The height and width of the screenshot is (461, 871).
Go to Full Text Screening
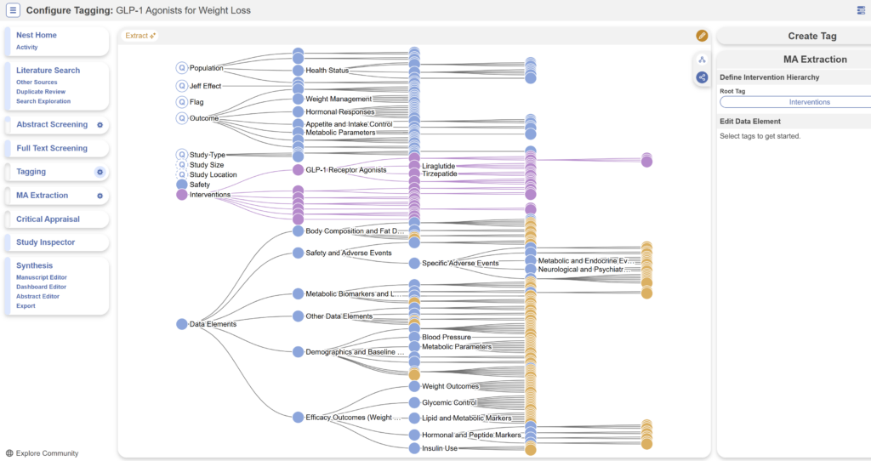pyautogui.click(x=52, y=148)
